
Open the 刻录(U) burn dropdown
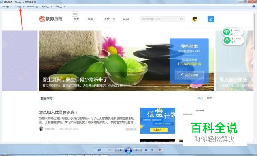[x=47, y=7]
